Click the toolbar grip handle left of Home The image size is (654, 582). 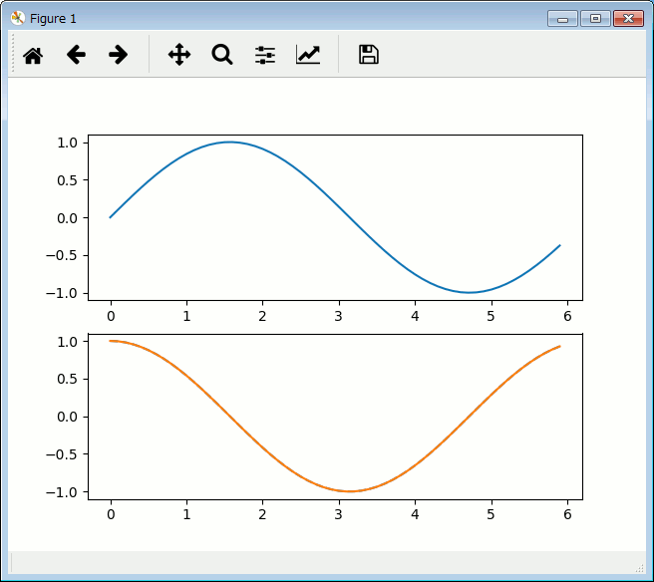coord(13,54)
